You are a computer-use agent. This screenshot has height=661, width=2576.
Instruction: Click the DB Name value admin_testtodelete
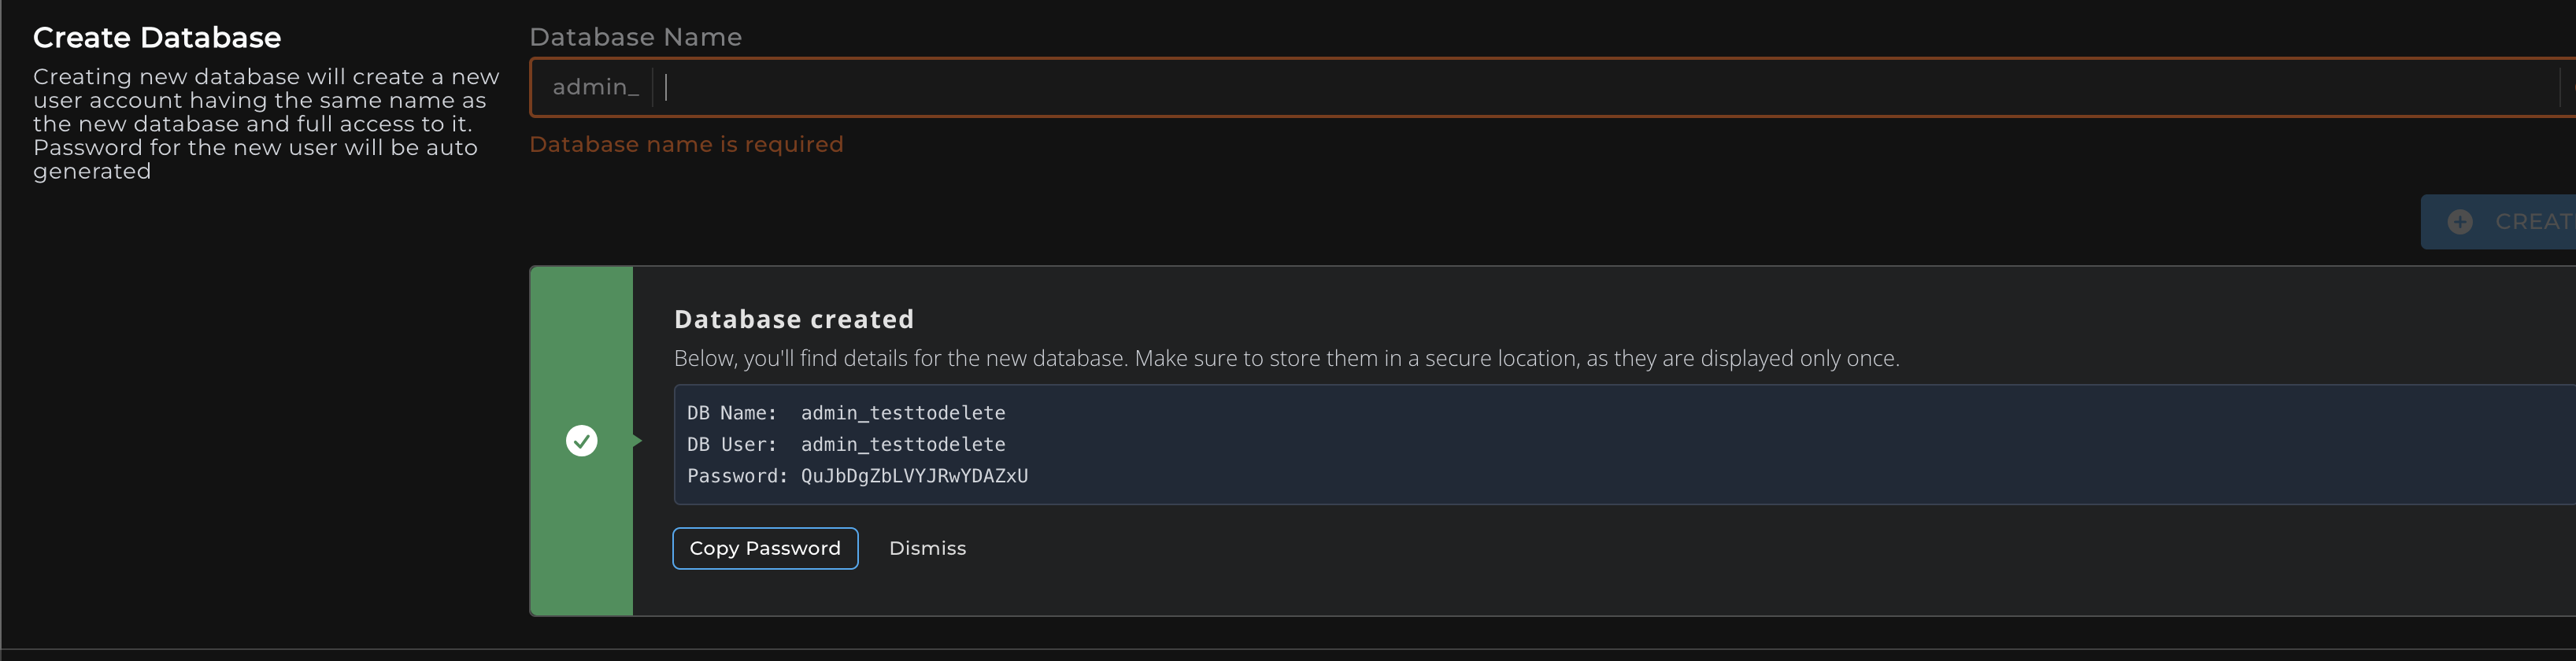click(x=903, y=413)
